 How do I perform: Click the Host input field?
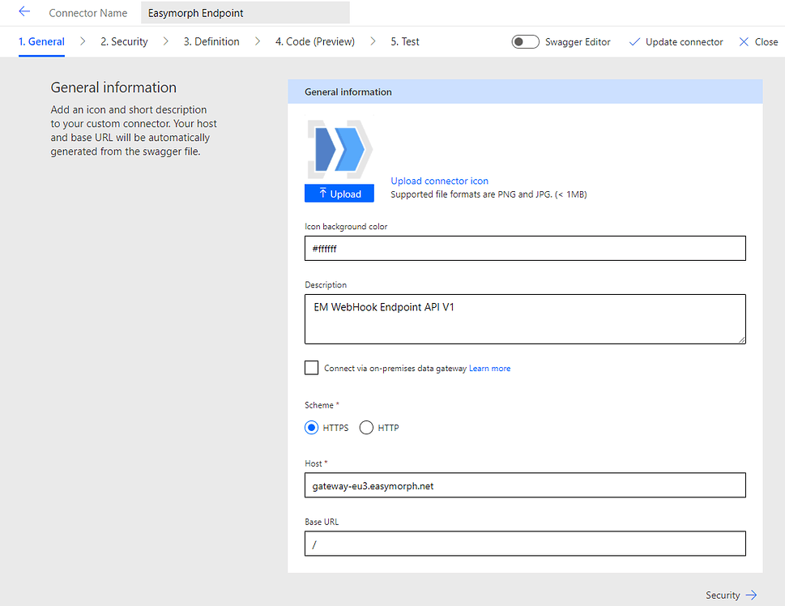pos(524,484)
